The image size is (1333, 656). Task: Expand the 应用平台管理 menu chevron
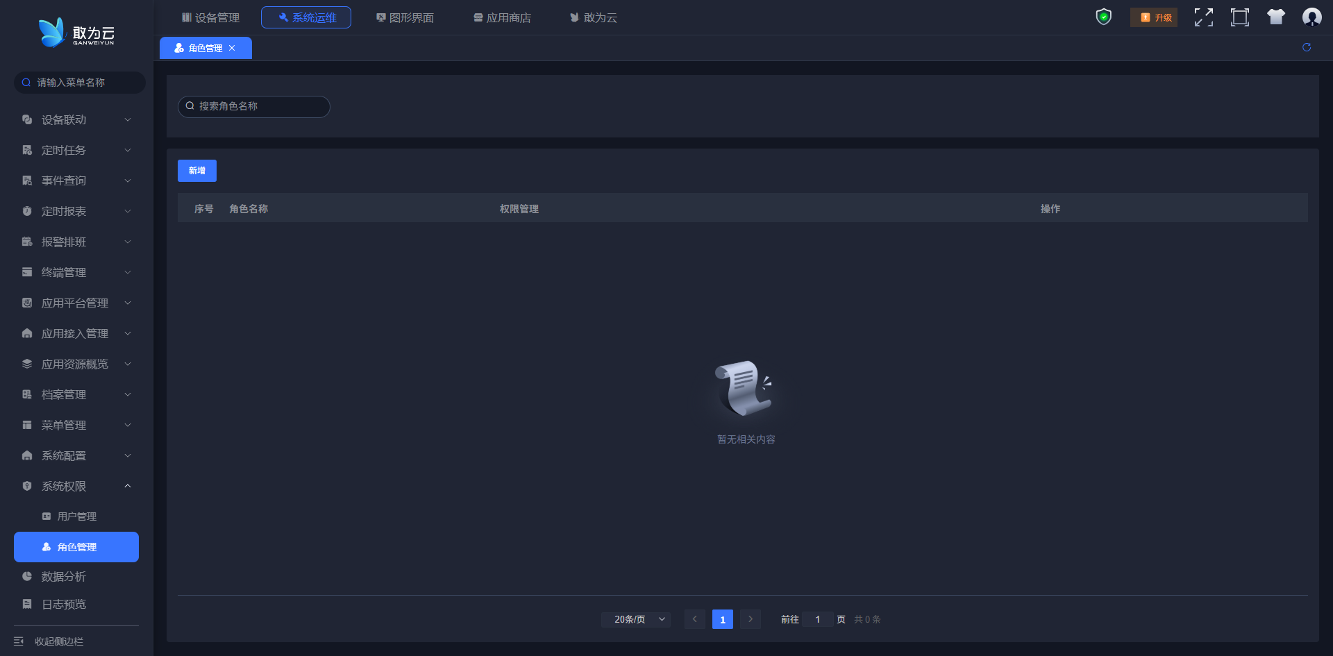(128, 303)
